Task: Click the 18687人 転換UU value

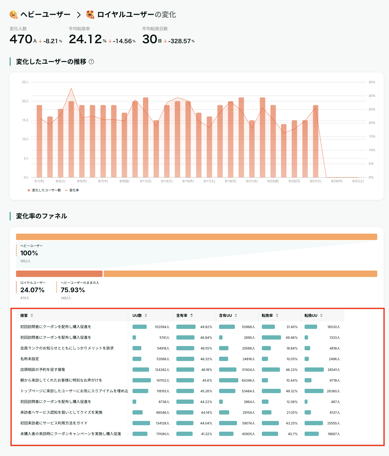Action: coord(334,434)
